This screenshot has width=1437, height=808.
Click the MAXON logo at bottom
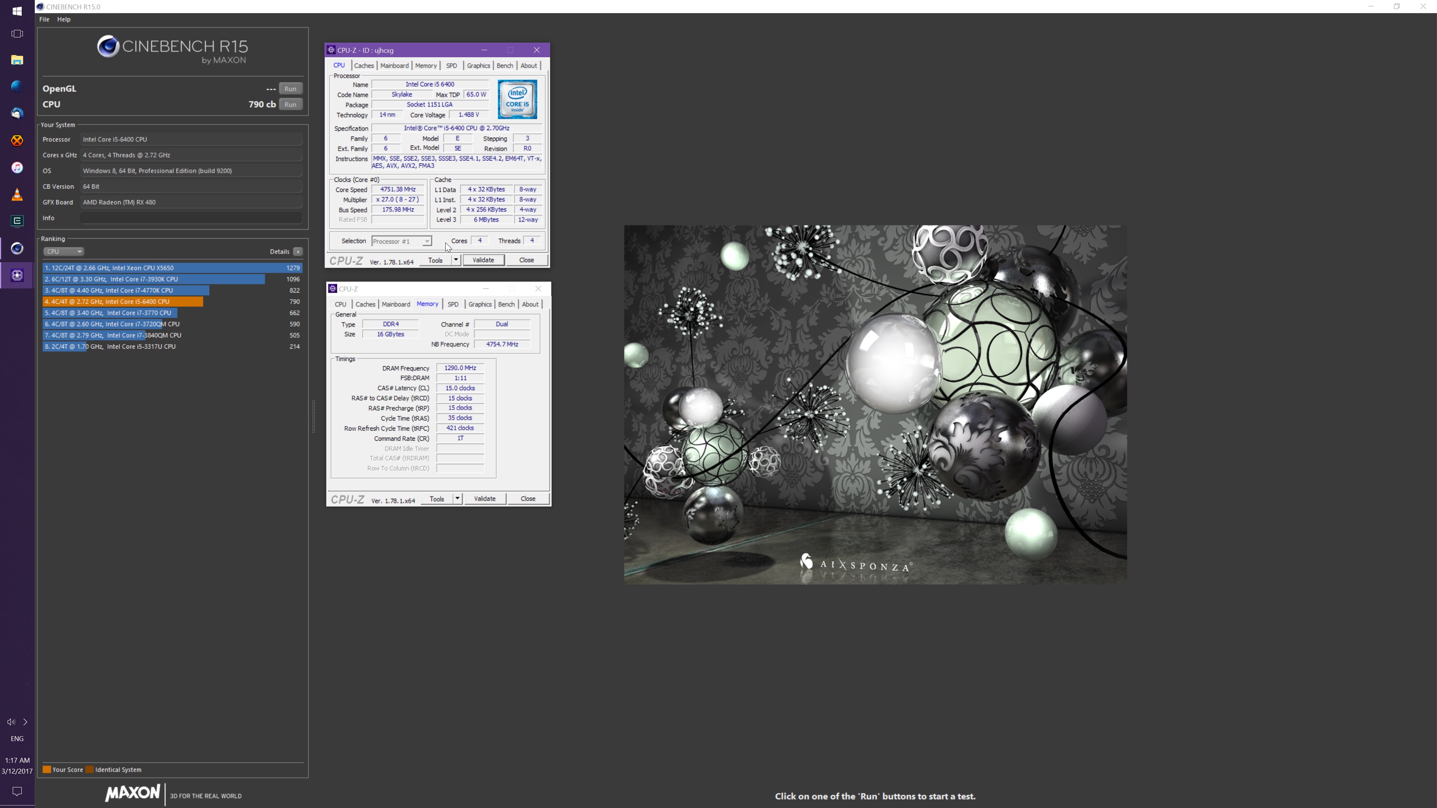point(132,793)
